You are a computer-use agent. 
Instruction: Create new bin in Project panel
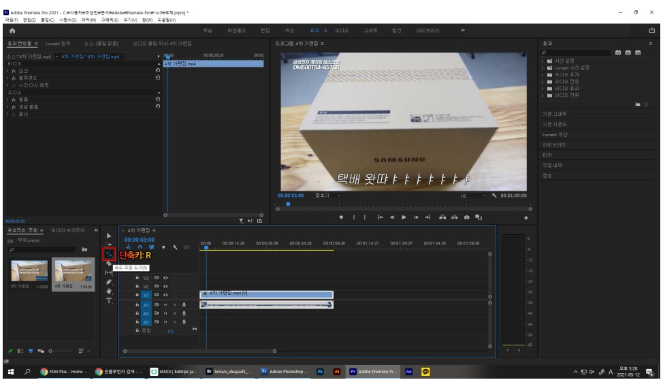pos(84,250)
